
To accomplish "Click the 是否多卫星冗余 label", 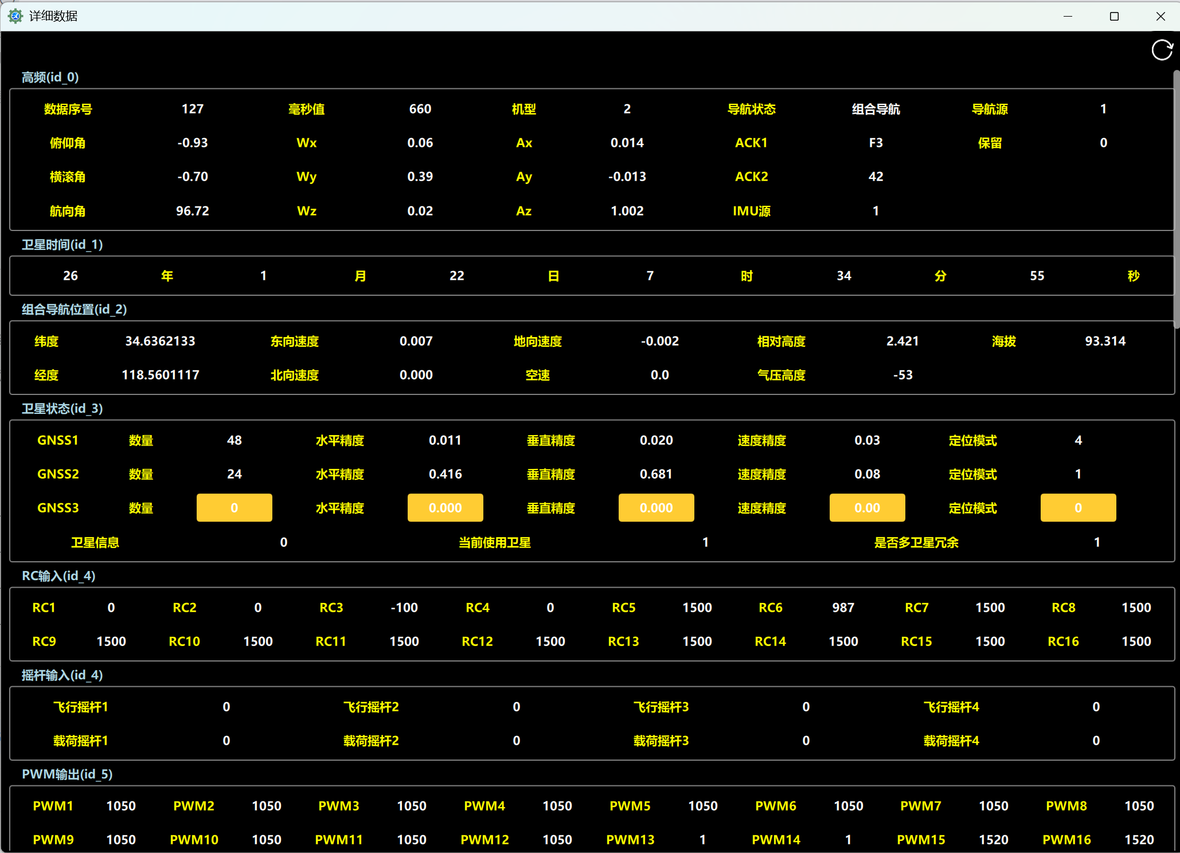I will [916, 542].
